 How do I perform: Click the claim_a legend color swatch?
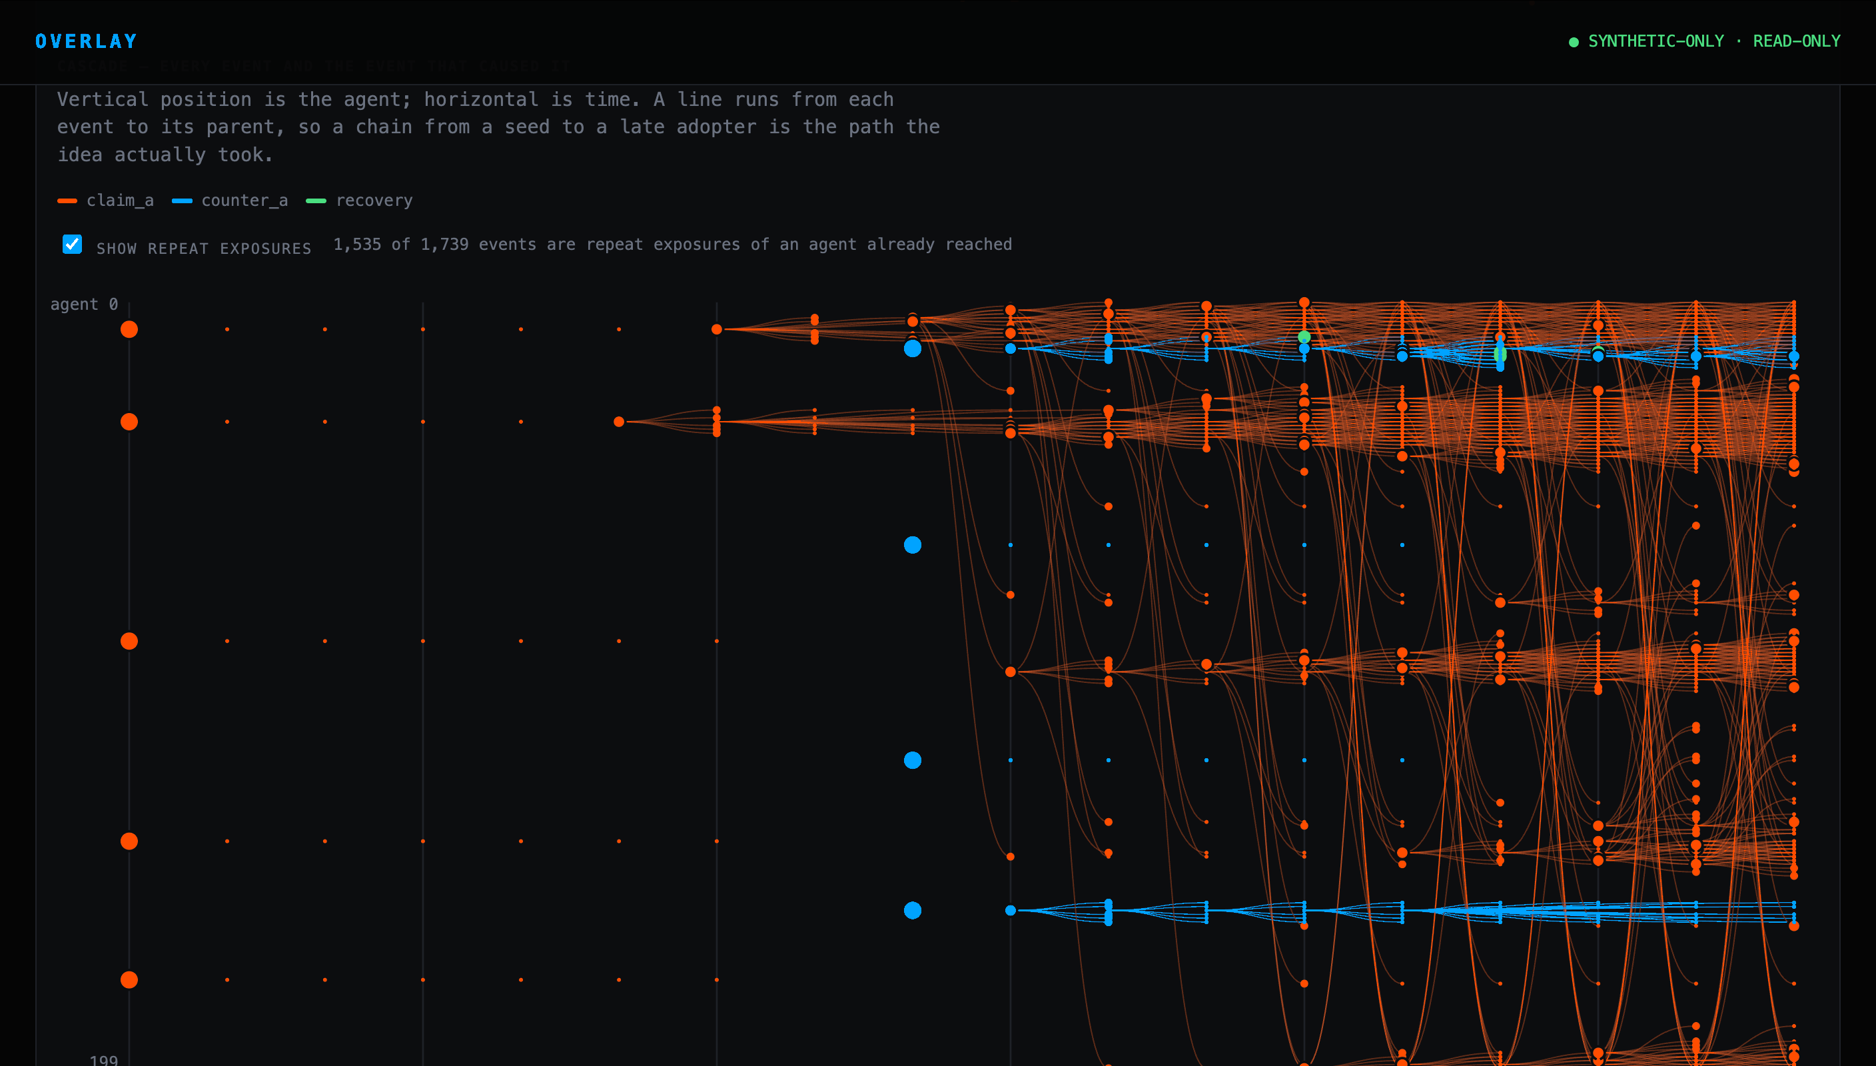(67, 201)
